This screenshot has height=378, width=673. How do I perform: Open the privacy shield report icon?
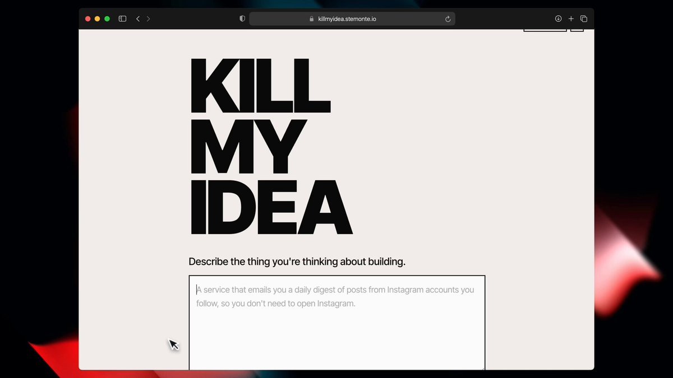click(242, 18)
